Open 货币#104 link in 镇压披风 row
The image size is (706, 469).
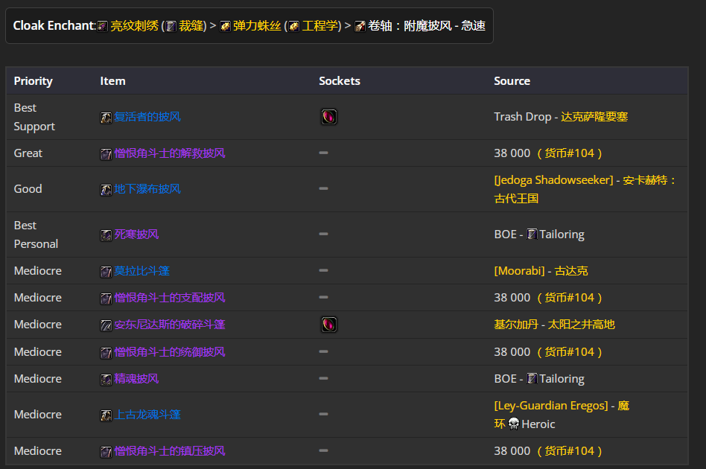tap(570, 451)
